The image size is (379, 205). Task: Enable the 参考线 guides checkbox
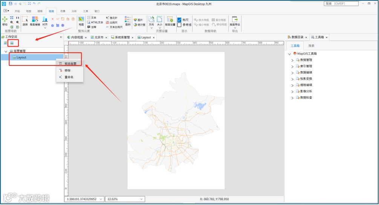[x=179, y=24]
